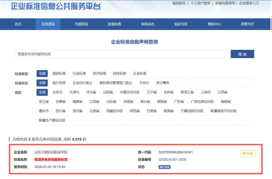This screenshot has width=272, height=179.
Task: Click the 返回首页 link
Action: [x=179, y=4]
